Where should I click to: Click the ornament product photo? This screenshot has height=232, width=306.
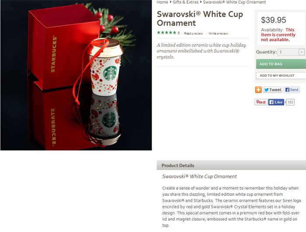point(76,75)
